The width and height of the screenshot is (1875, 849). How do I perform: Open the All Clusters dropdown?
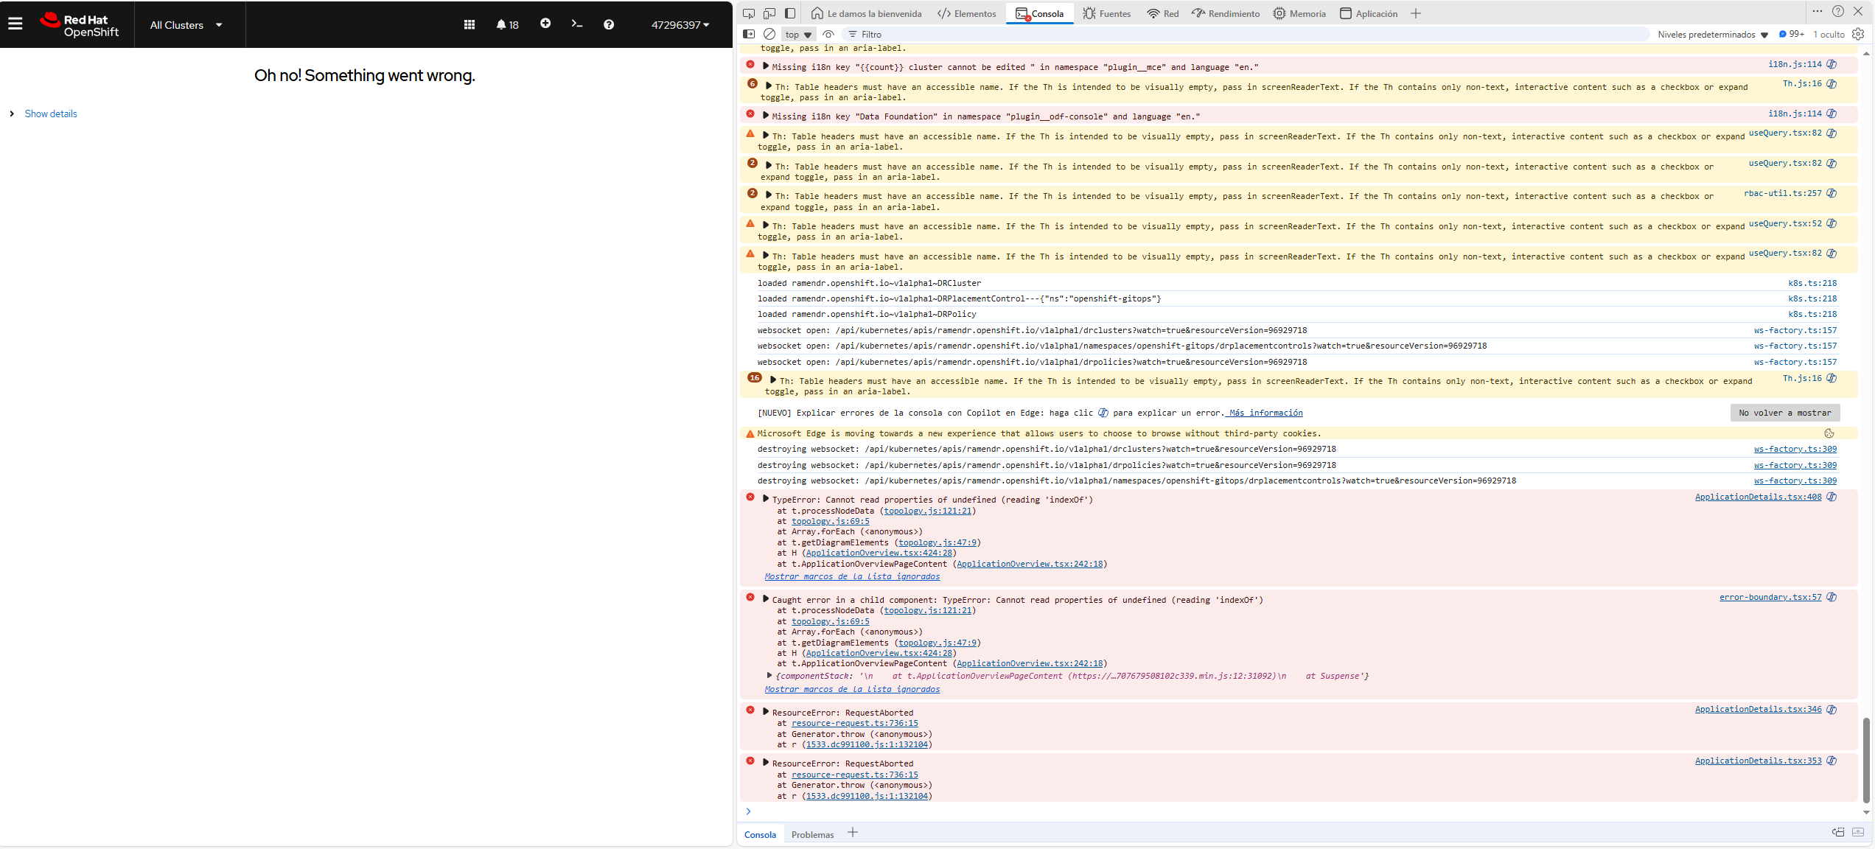coord(186,25)
